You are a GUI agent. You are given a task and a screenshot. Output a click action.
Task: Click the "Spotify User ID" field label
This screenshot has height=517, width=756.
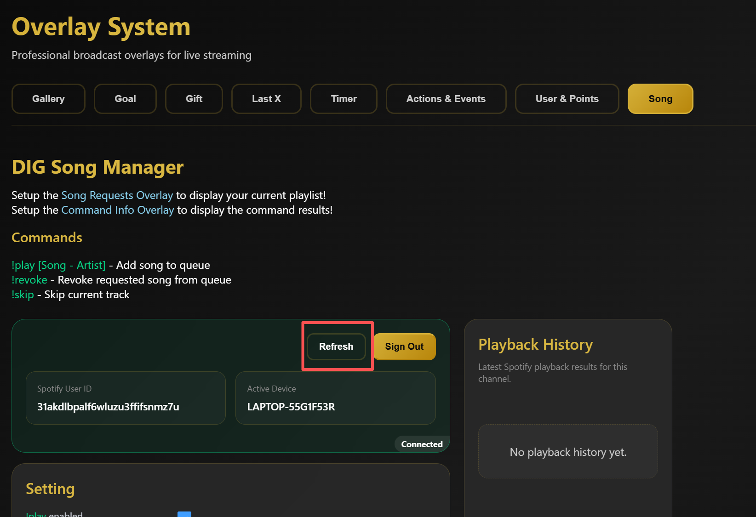tap(64, 389)
